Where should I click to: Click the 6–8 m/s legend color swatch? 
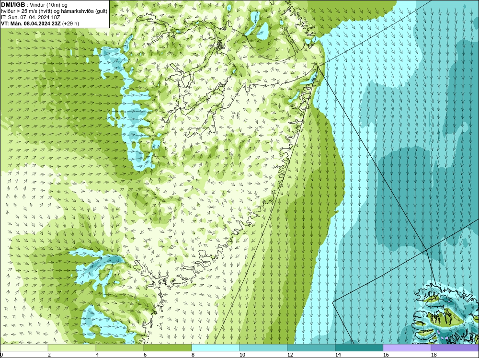168,348
